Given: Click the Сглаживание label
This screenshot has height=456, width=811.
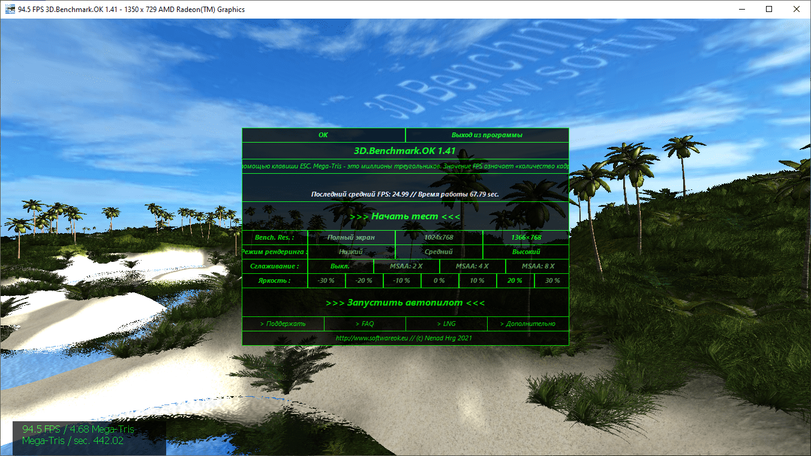Looking at the screenshot, I should [275, 266].
